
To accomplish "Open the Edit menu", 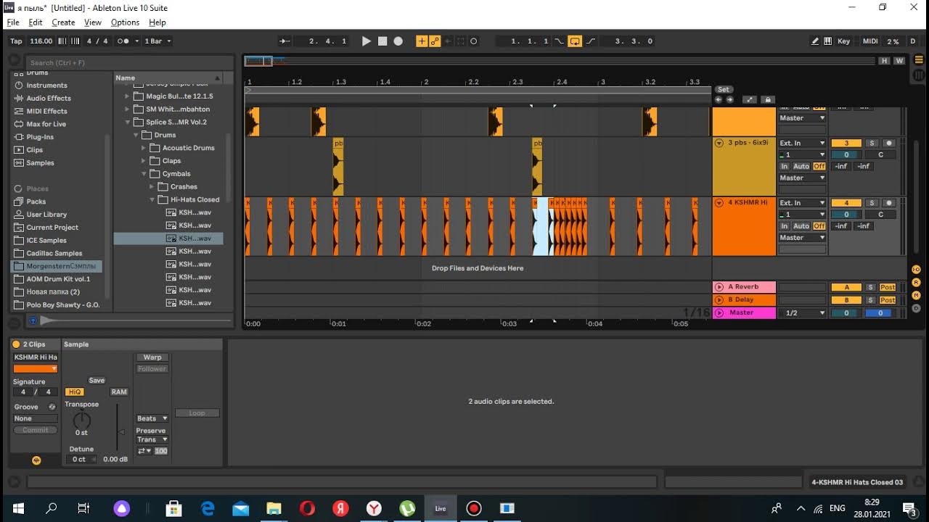I will (x=36, y=22).
